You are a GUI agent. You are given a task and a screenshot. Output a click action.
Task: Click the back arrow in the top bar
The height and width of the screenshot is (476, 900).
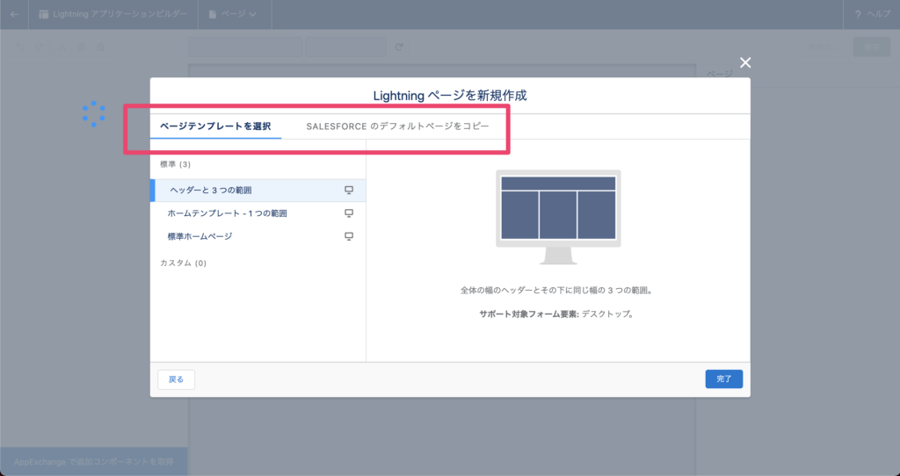coord(14,14)
